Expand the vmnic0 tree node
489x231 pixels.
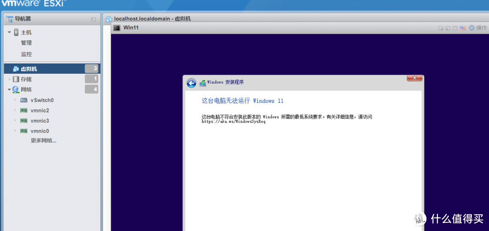click(15, 130)
